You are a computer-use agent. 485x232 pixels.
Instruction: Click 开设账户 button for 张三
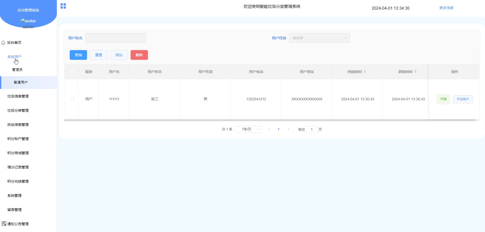[x=463, y=99]
